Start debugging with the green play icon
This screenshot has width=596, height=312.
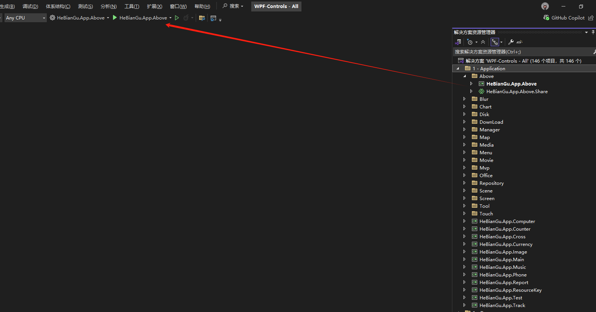point(115,18)
